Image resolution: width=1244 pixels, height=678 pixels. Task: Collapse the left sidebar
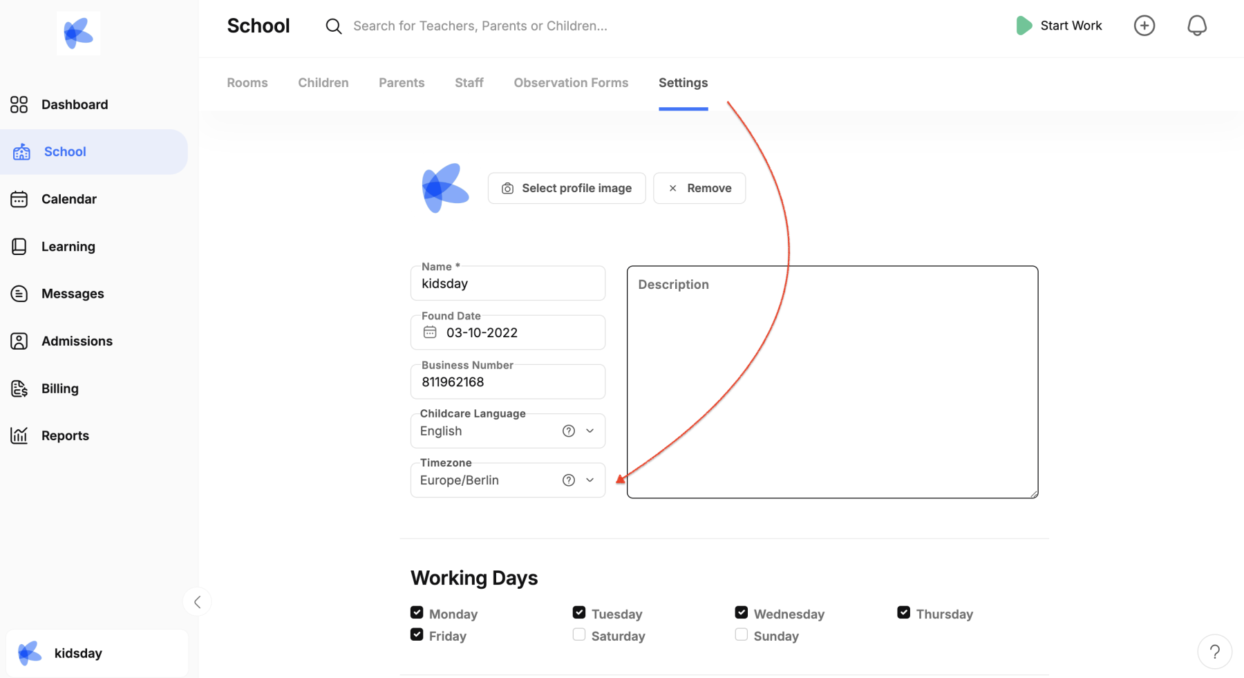coord(197,601)
